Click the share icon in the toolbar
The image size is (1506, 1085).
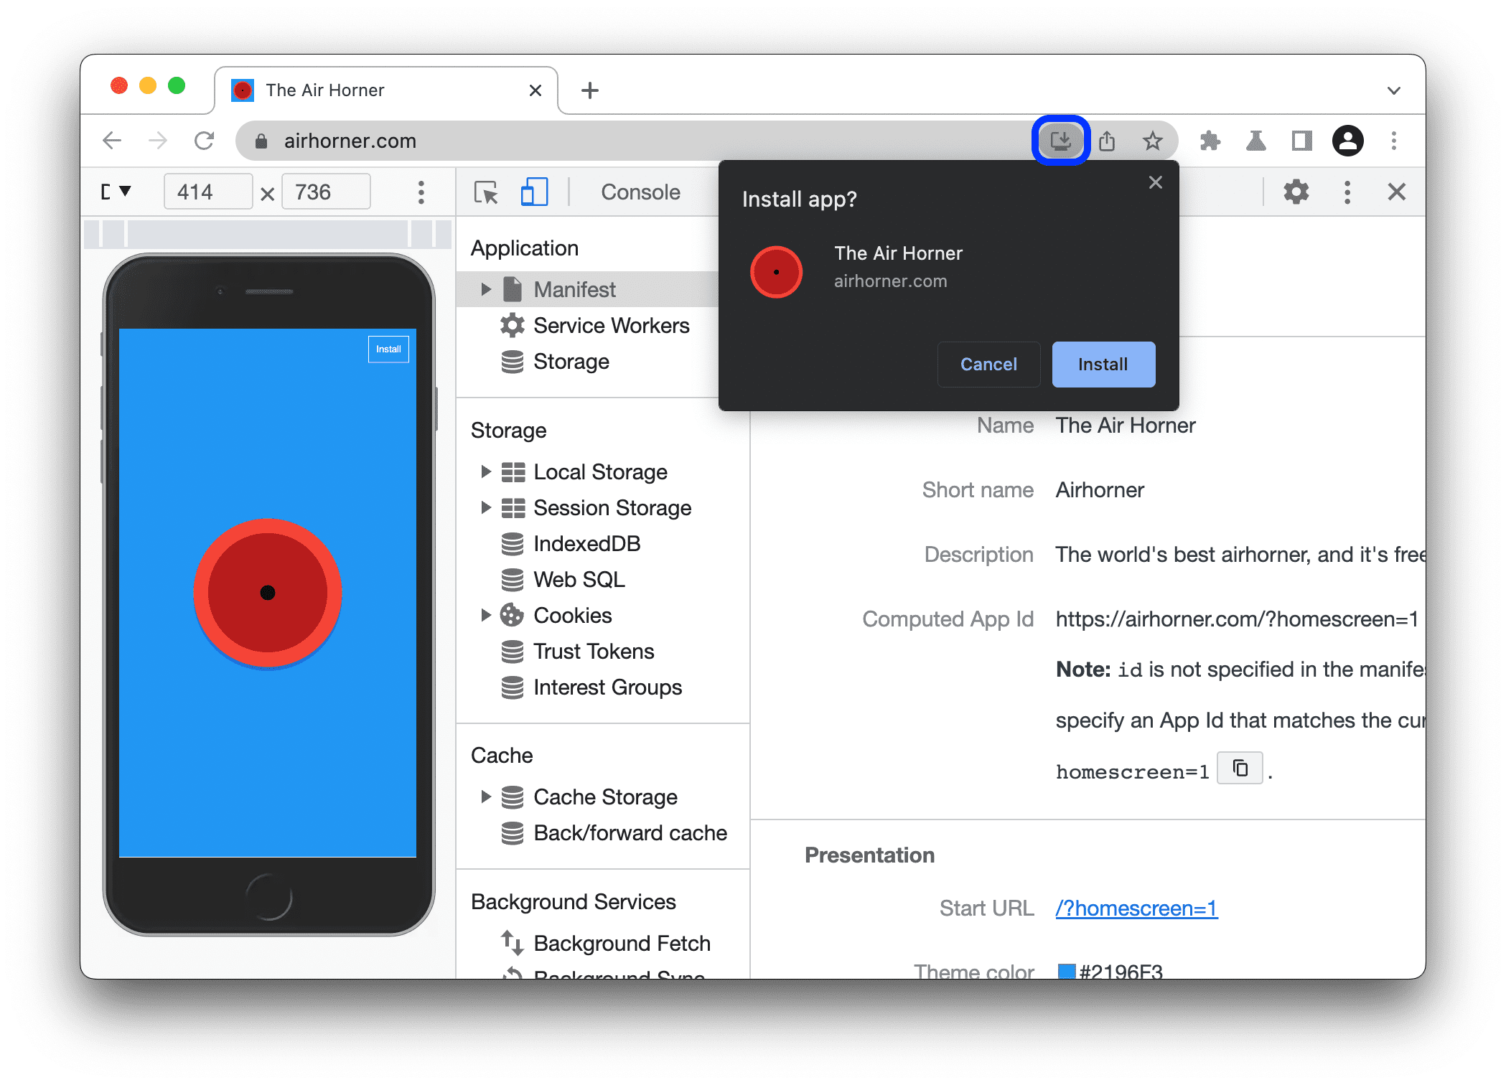click(x=1108, y=141)
